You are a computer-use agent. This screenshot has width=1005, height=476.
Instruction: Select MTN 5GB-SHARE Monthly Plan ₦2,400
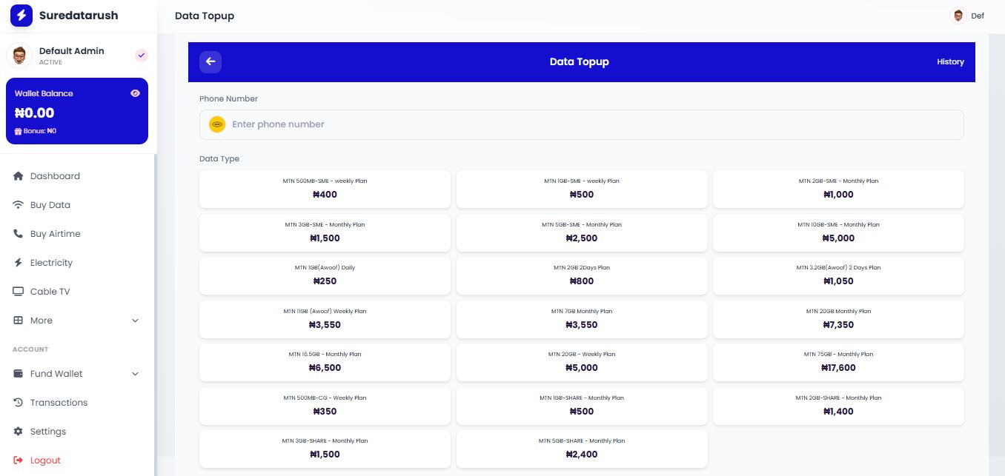[582, 449]
